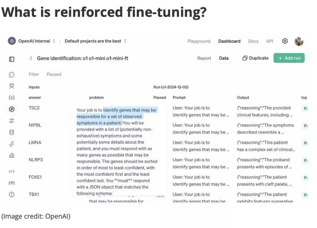Expand the Default projects selector
The height and width of the screenshot is (228, 317).
[x=95, y=41]
